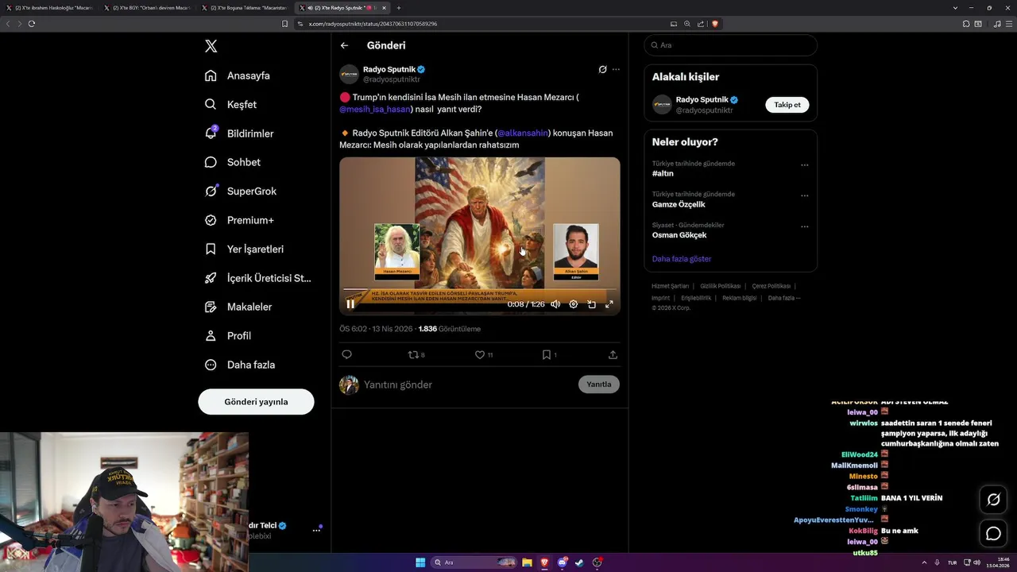
Task: Open more options for #altın trend
Action: click(x=804, y=165)
